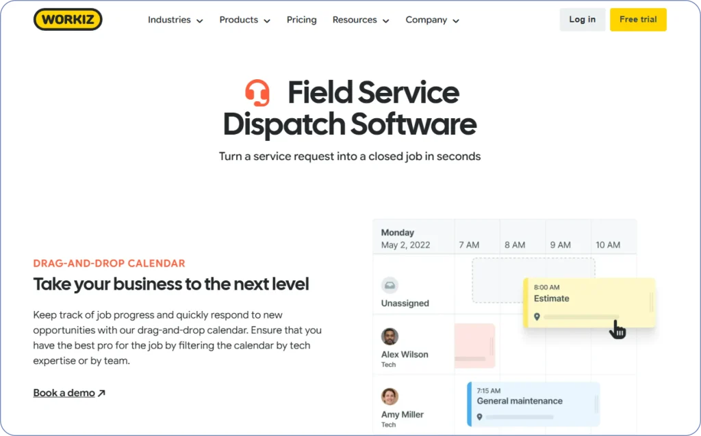This screenshot has height=436, width=701.
Task: Click location pin on General maintenance card
Action: pos(480,417)
